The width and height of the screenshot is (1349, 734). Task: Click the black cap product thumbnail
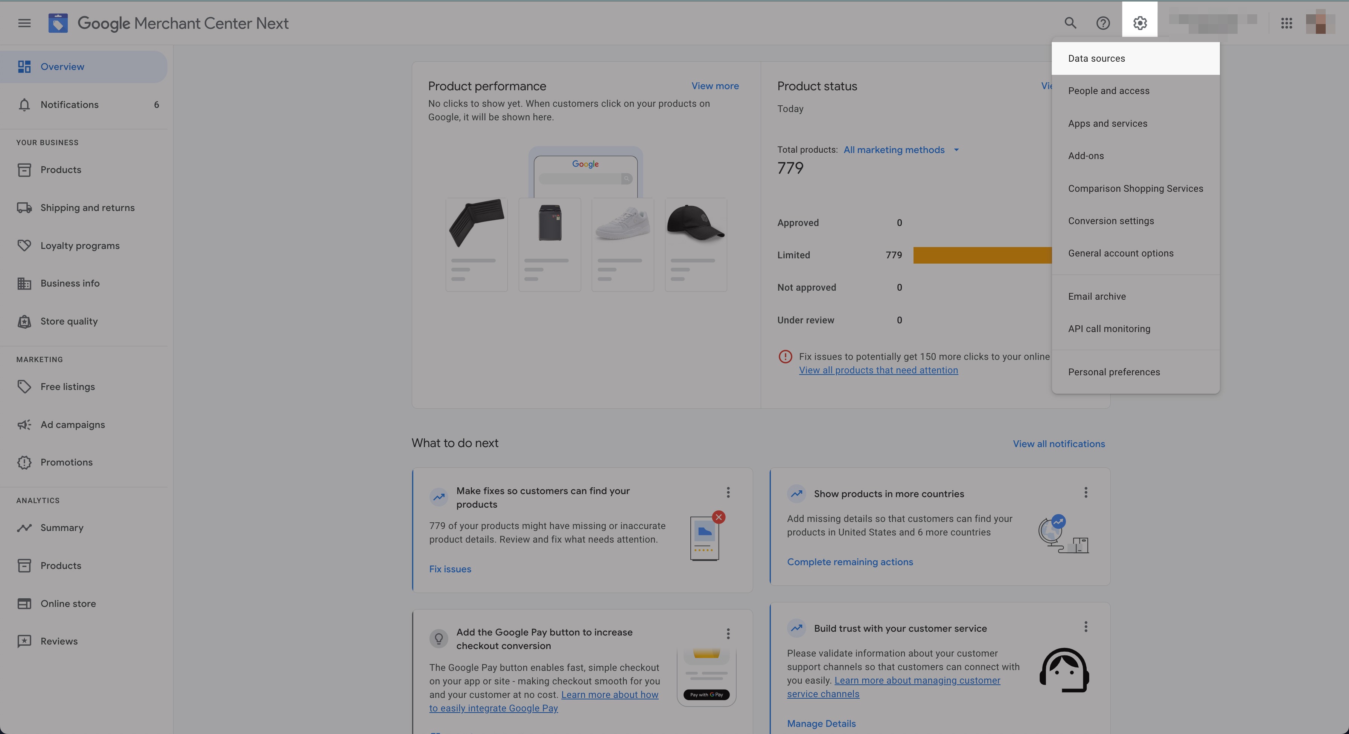coord(696,245)
